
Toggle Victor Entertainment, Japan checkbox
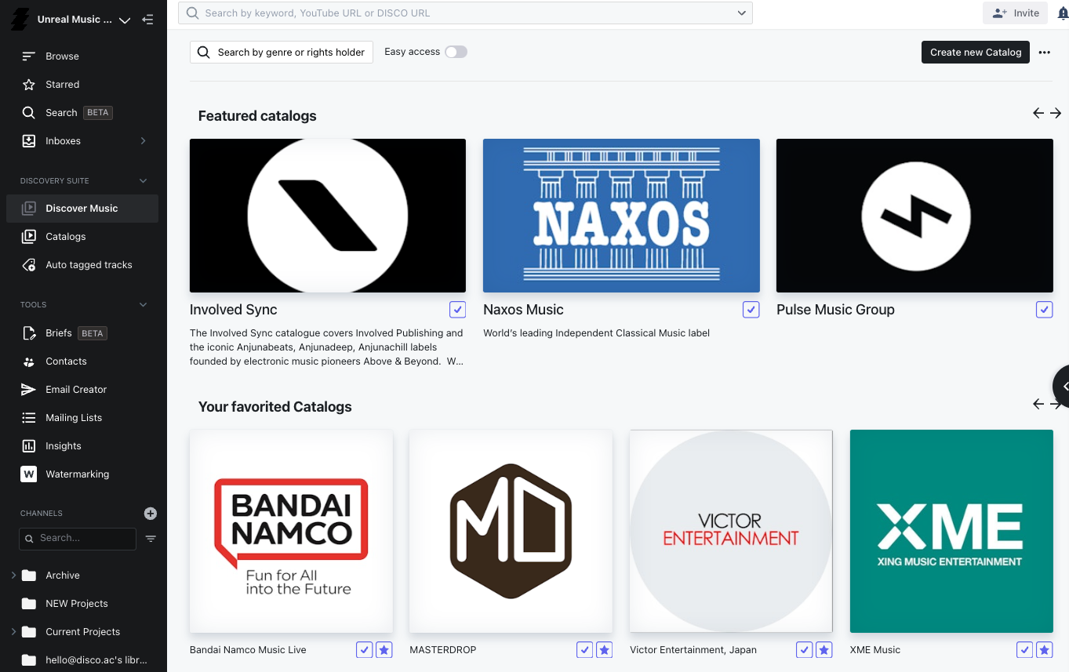pyautogui.click(x=804, y=650)
